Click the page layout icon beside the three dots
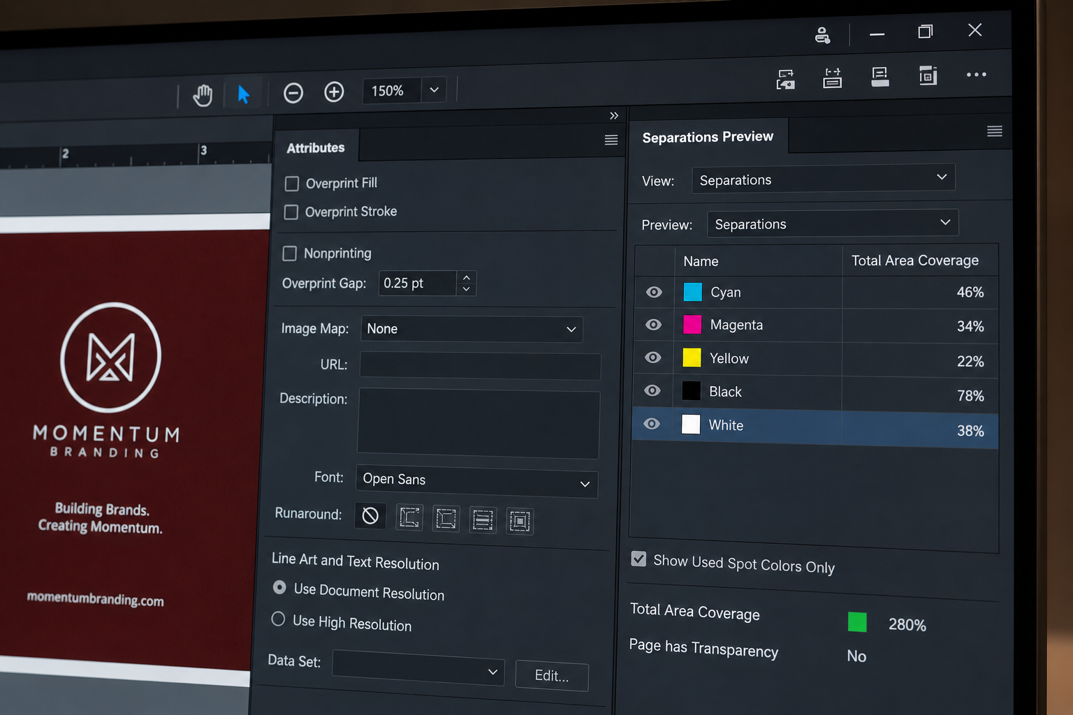The image size is (1073, 715). pyautogui.click(x=928, y=75)
